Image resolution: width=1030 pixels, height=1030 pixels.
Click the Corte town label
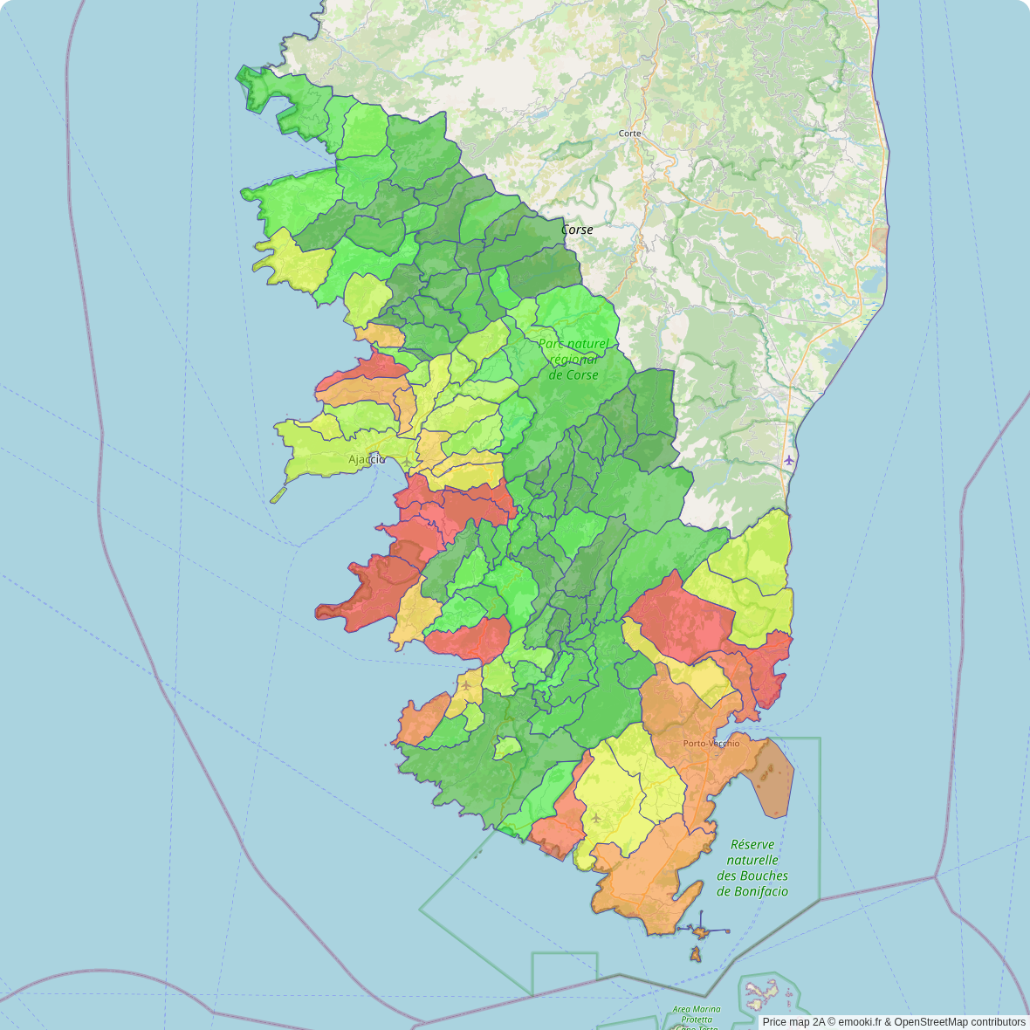click(x=629, y=134)
